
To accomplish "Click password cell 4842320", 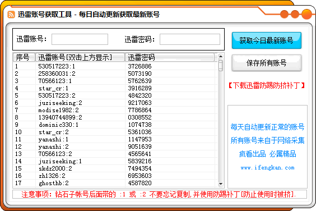I will pos(140,95).
